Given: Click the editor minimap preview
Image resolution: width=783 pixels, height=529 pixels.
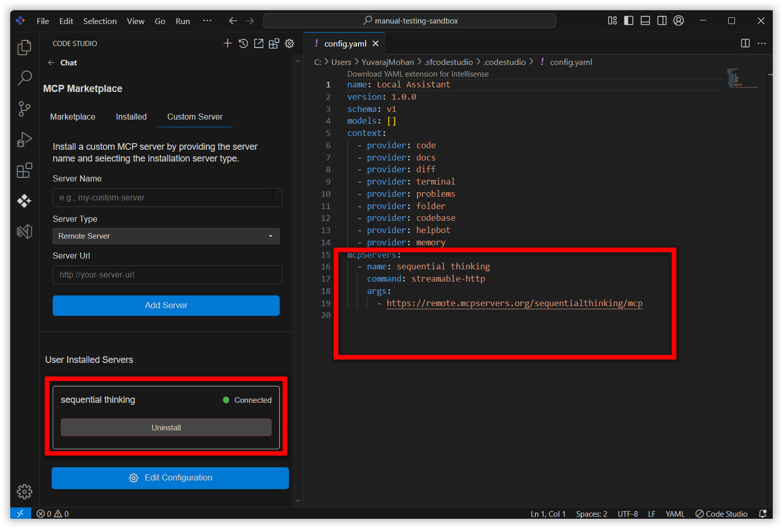Looking at the screenshot, I should (743, 78).
